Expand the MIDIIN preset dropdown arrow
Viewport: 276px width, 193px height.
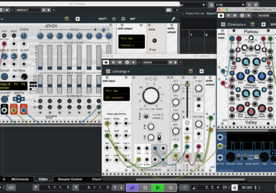(180, 62)
